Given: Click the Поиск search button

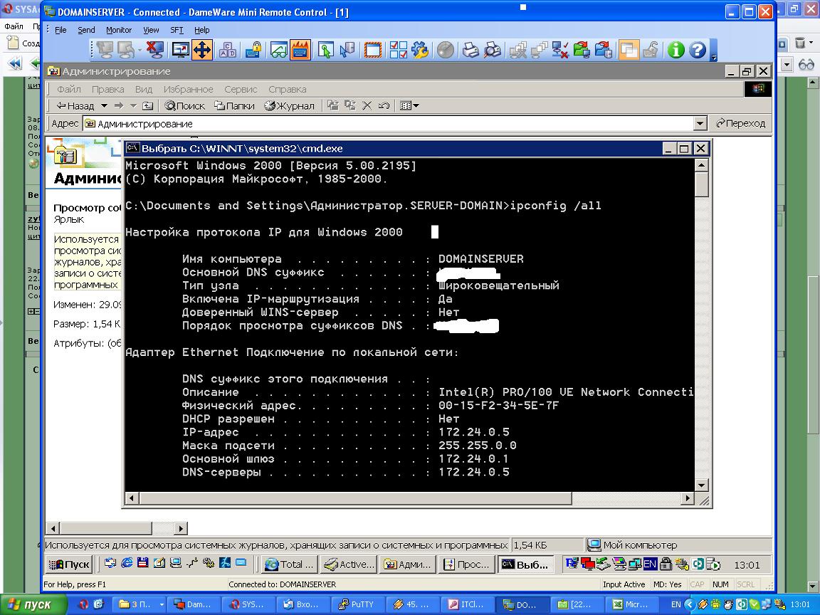Looking at the screenshot, I should click(x=184, y=105).
